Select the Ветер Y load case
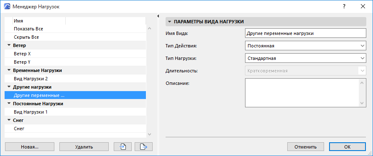Image resolution: width=373 pixels, height=156 pixels. [x=75, y=62]
